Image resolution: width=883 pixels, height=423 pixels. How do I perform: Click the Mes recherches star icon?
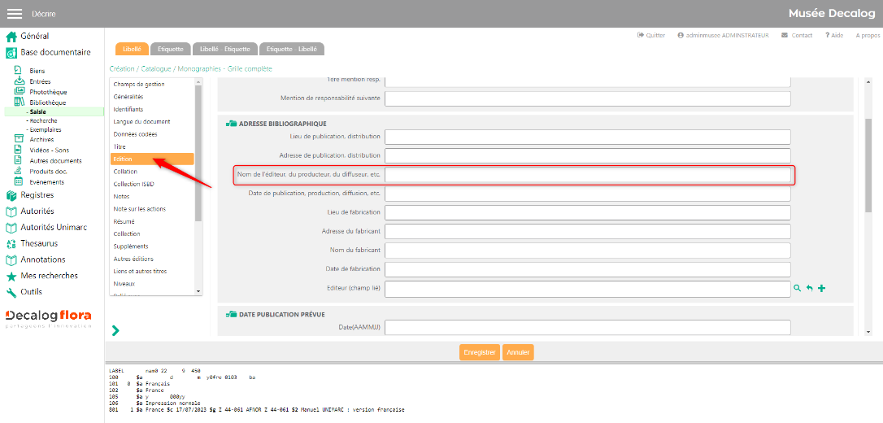tap(11, 276)
